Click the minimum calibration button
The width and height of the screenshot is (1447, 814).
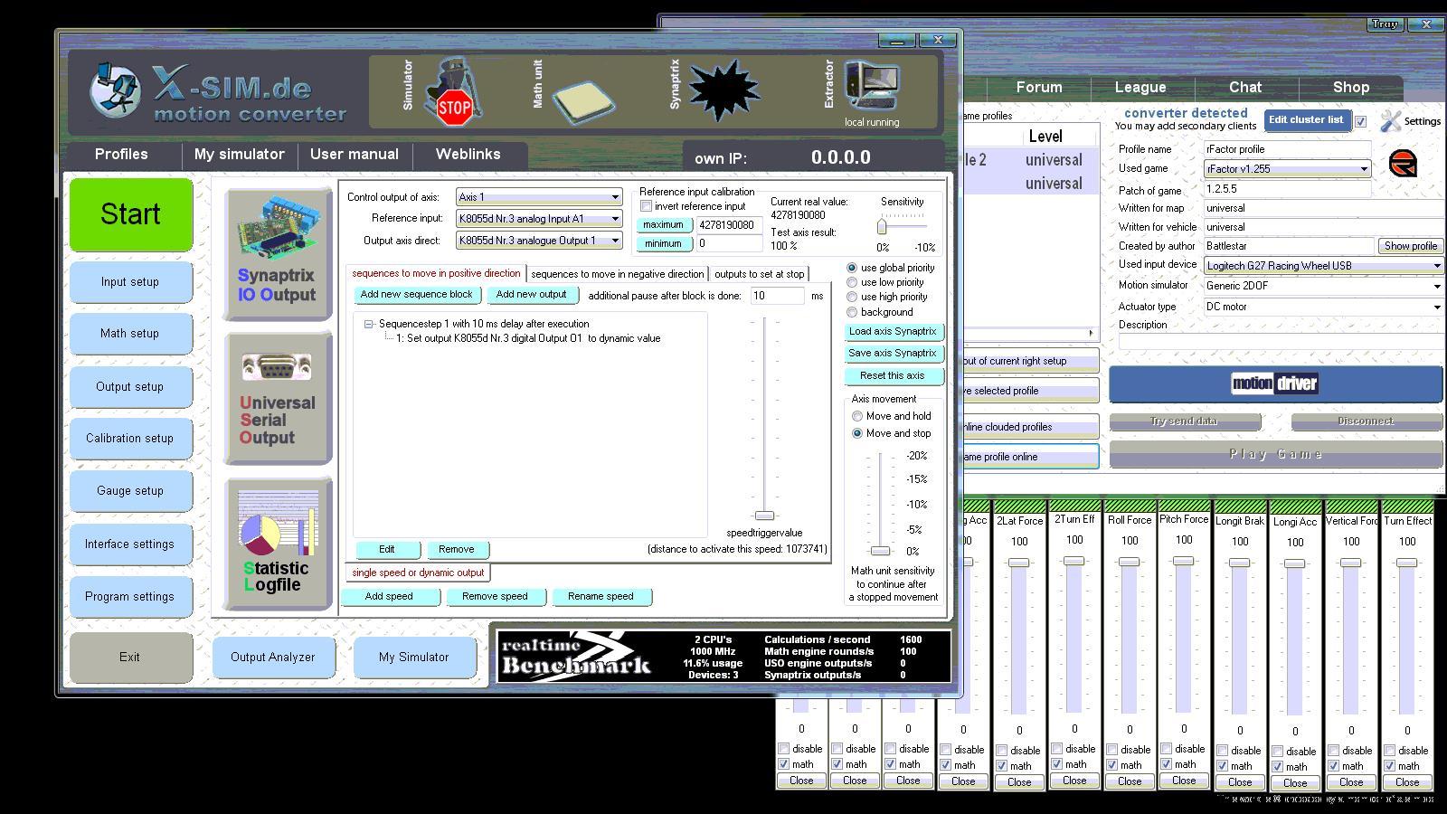click(x=664, y=244)
